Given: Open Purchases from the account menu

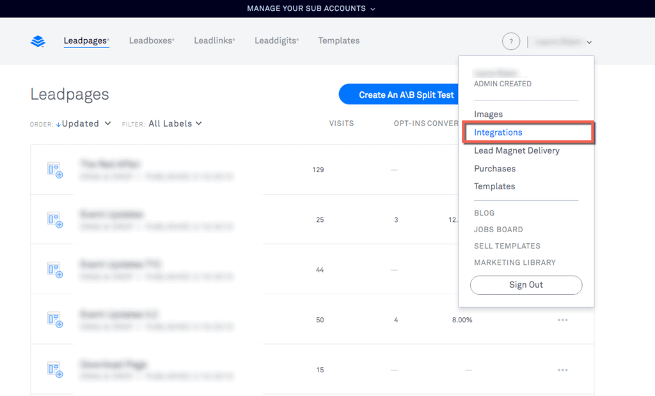Looking at the screenshot, I should coord(494,168).
